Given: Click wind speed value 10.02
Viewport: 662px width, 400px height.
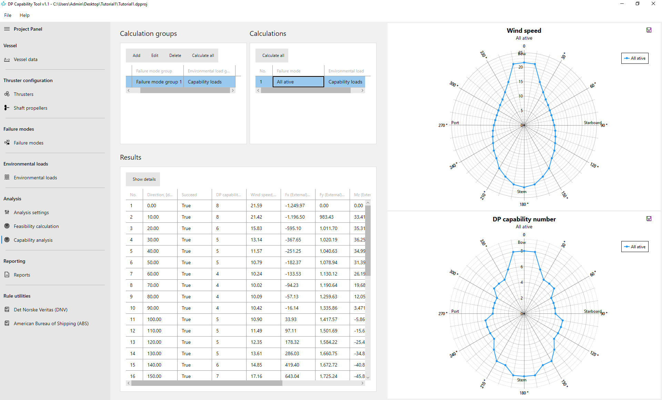Looking at the screenshot, I should pyautogui.click(x=256, y=285).
